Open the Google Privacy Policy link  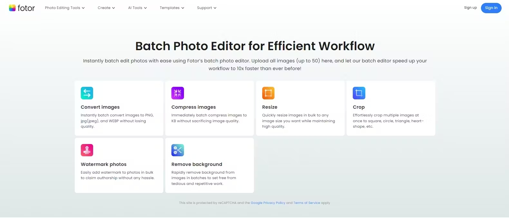click(268, 203)
